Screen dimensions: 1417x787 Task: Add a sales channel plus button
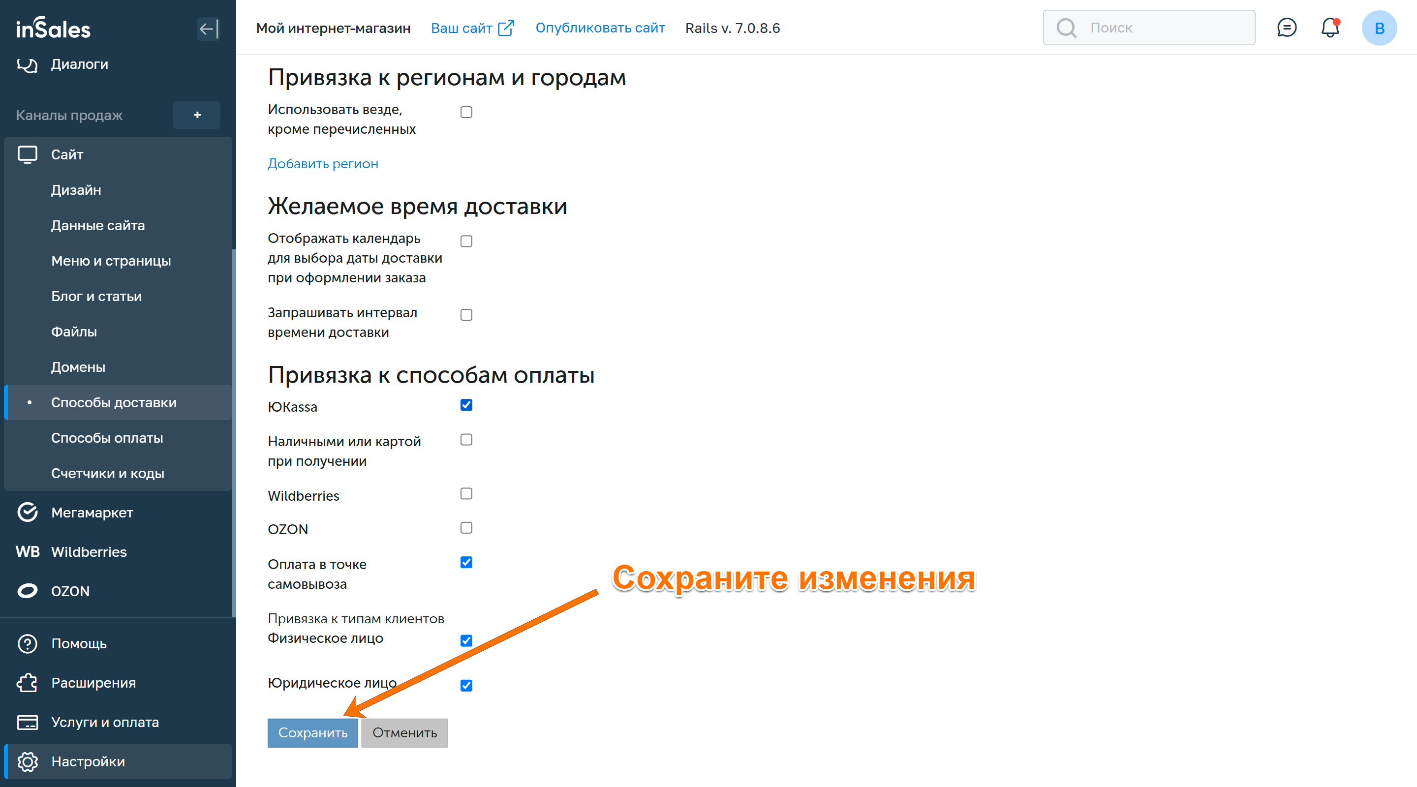[x=197, y=115]
